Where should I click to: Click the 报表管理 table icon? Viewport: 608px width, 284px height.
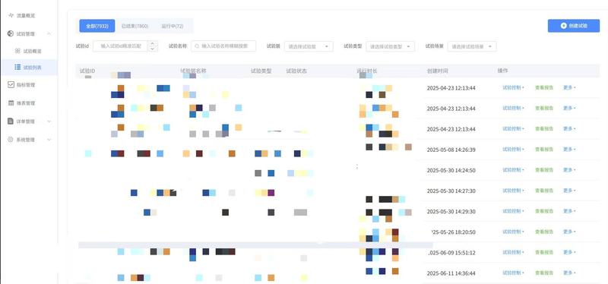click(11, 103)
